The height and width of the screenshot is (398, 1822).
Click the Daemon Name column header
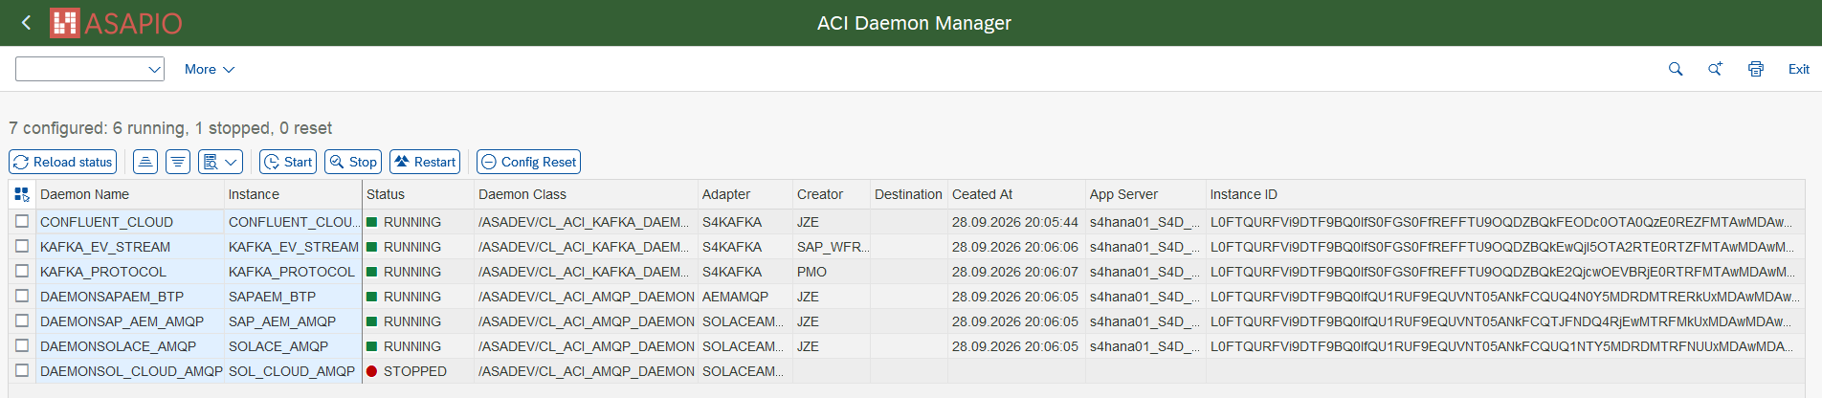pyautogui.click(x=130, y=194)
